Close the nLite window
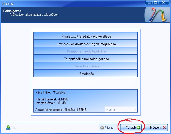This screenshot has height=134, width=171. tap(164, 3)
